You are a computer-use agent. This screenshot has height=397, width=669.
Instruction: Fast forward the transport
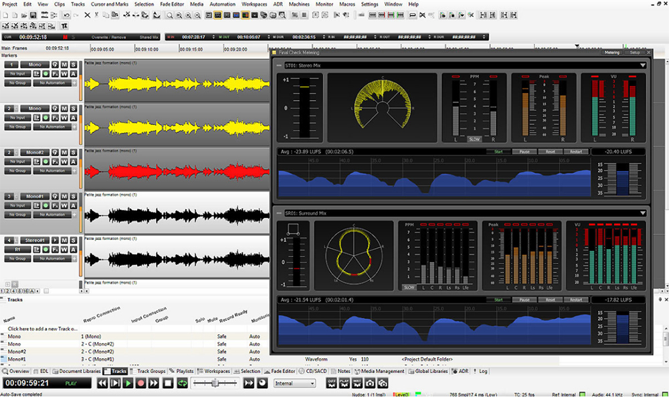[154, 383]
